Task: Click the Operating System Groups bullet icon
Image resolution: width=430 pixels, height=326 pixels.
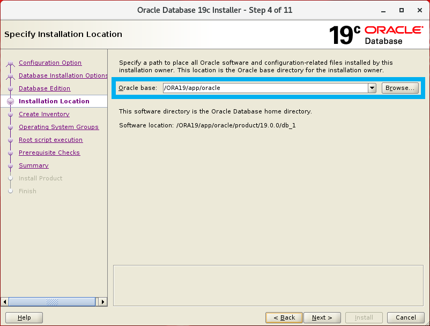Action: tap(10, 127)
